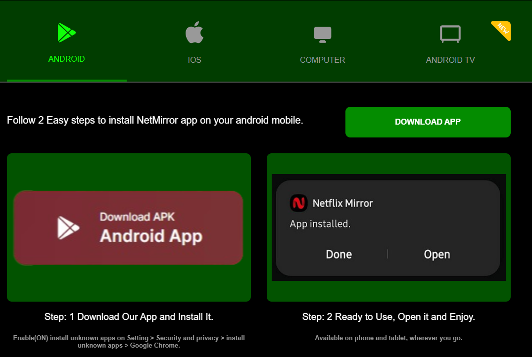This screenshot has height=357, width=532.
Task: Select the ANDROID TV tab label
Action: click(450, 60)
